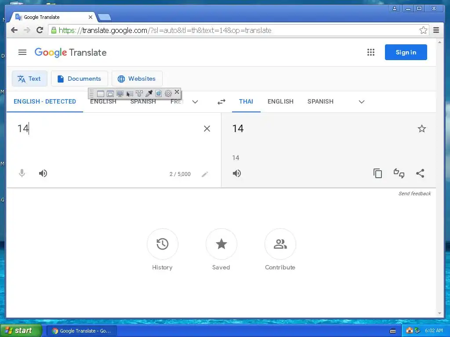Capture window control from floating toolbar
The image size is (450, 337).
point(110,94)
